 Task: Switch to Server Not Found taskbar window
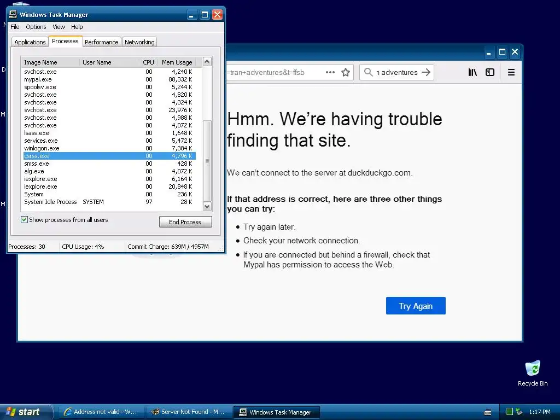pos(189,412)
